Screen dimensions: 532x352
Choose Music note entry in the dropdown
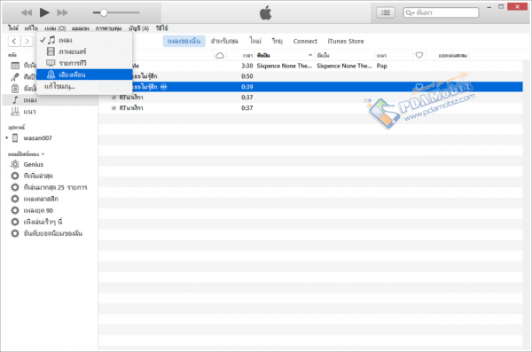tap(84, 40)
